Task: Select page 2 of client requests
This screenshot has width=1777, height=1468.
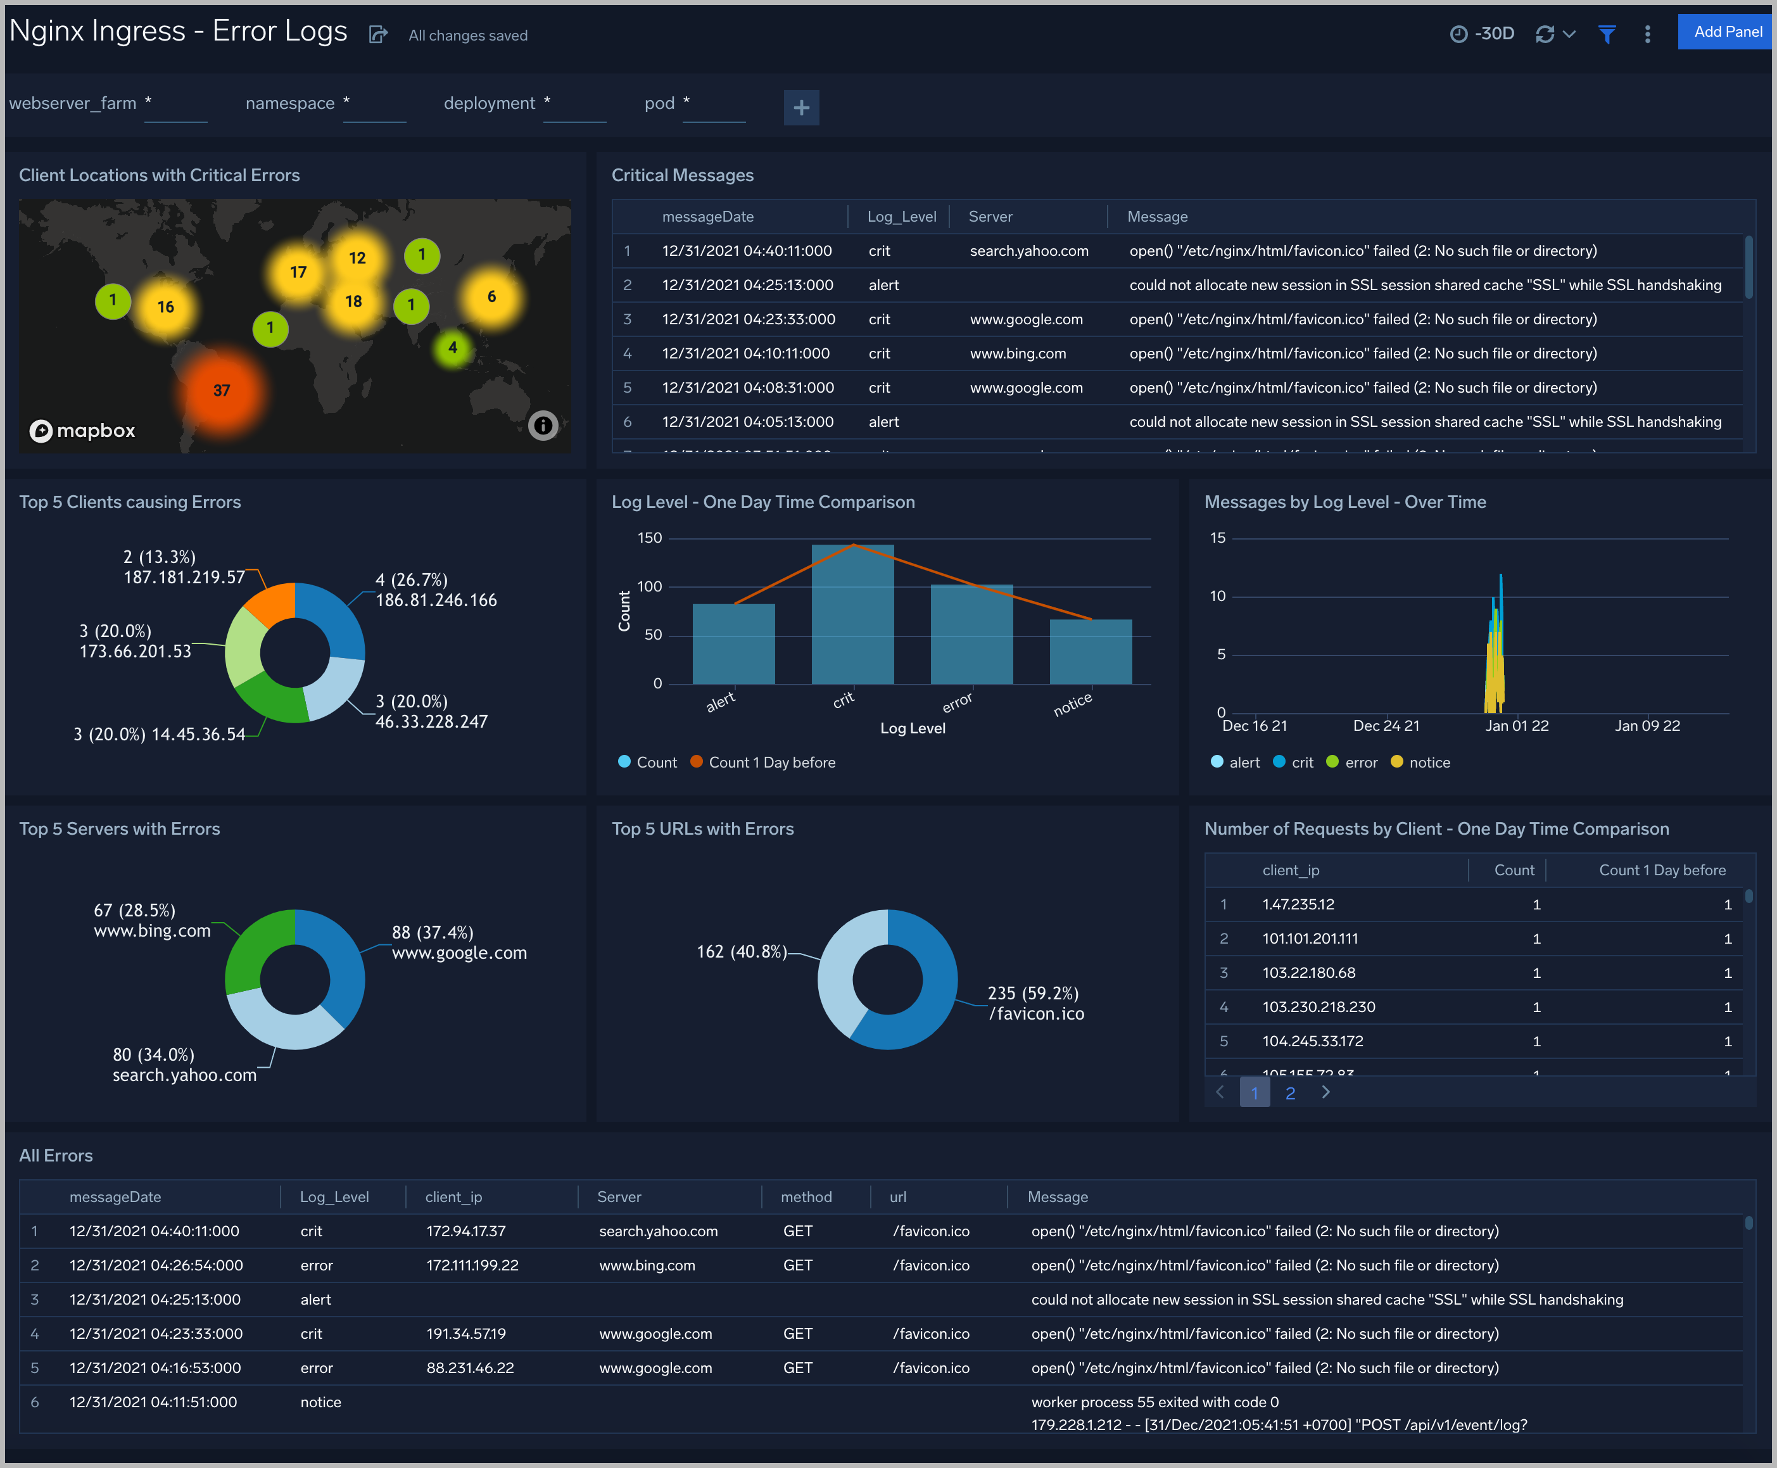Action: click(1290, 1092)
